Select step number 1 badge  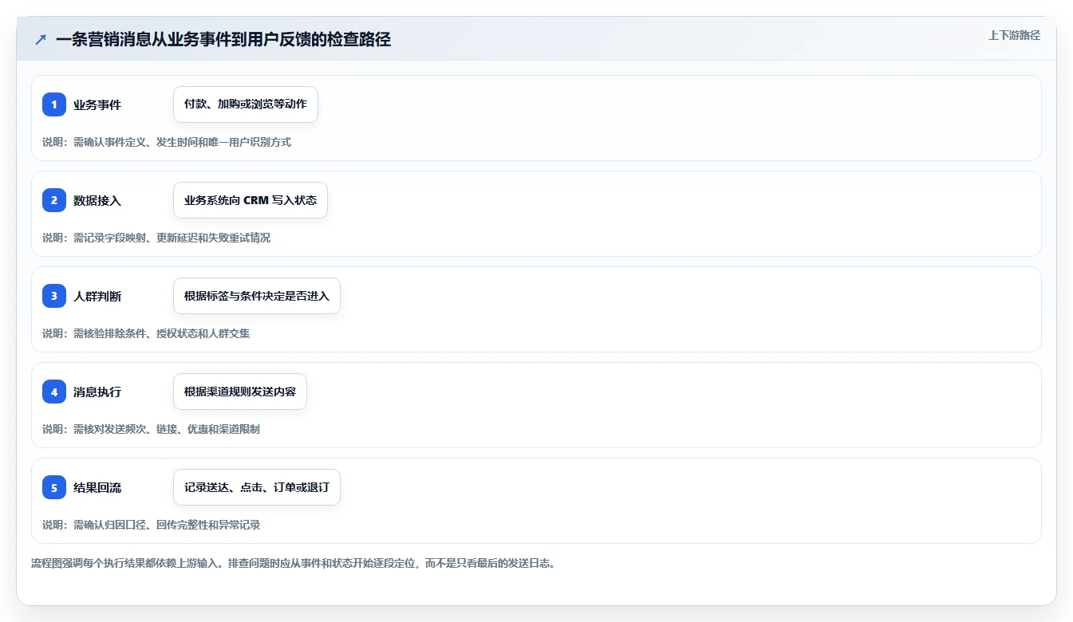coord(54,104)
